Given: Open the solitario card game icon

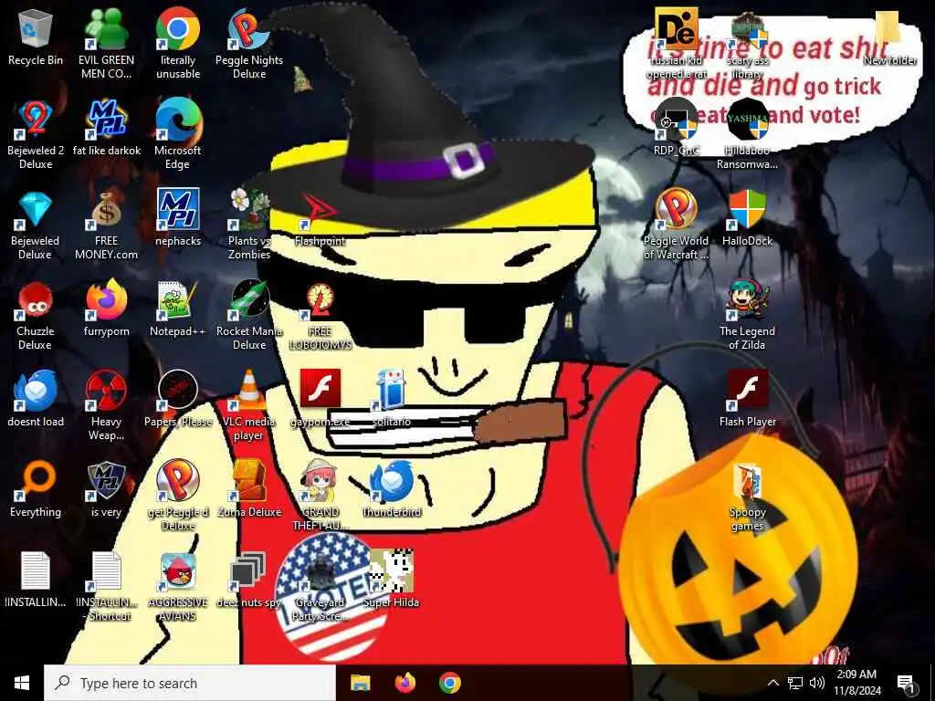Looking at the screenshot, I should [391, 391].
